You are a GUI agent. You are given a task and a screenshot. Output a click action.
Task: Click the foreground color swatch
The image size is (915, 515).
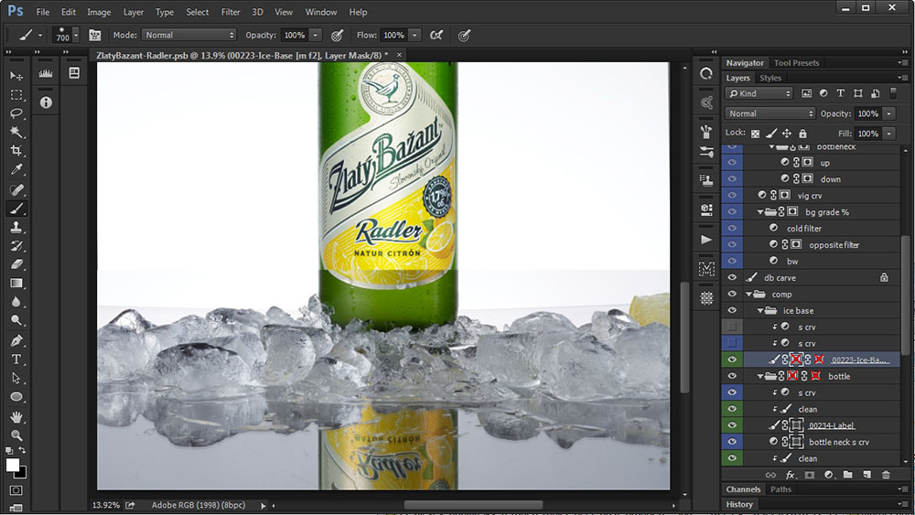[12, 465]
